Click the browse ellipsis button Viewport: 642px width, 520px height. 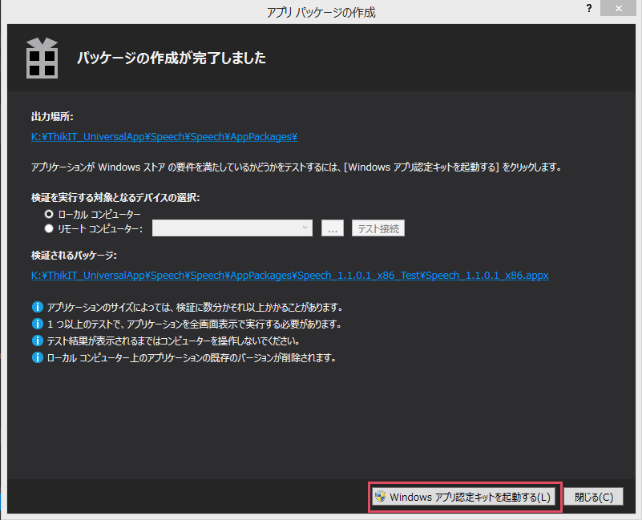(333, 228)
